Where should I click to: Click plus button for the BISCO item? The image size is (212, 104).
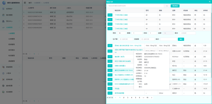[x=110, y=84]
